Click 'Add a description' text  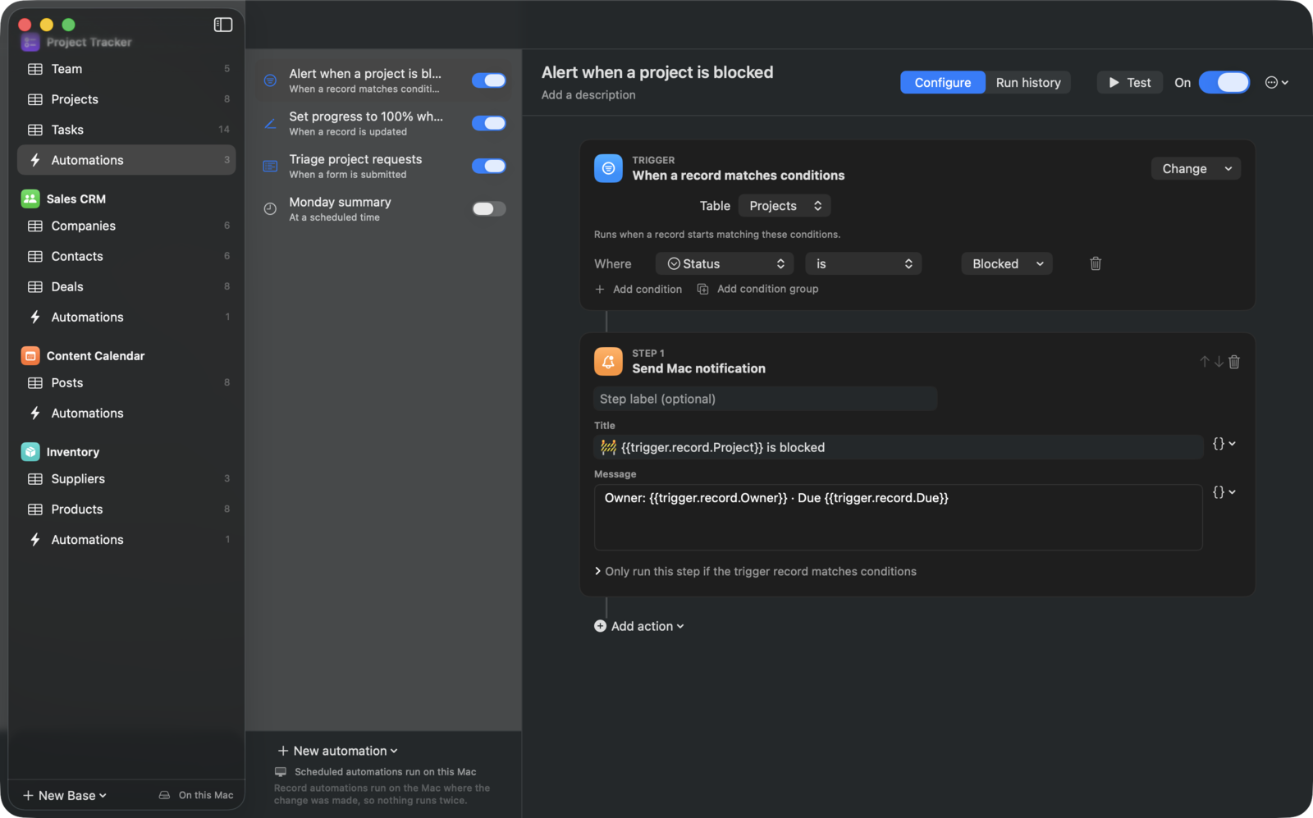click(588, 95)
